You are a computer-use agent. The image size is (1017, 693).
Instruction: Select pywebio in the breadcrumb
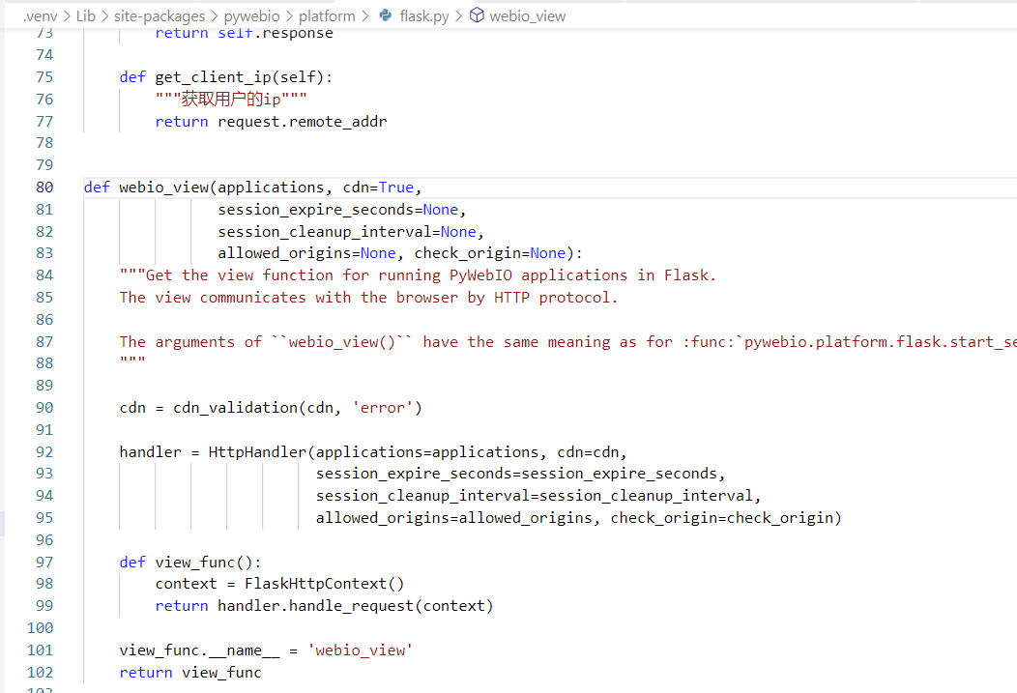pos(251,15)
